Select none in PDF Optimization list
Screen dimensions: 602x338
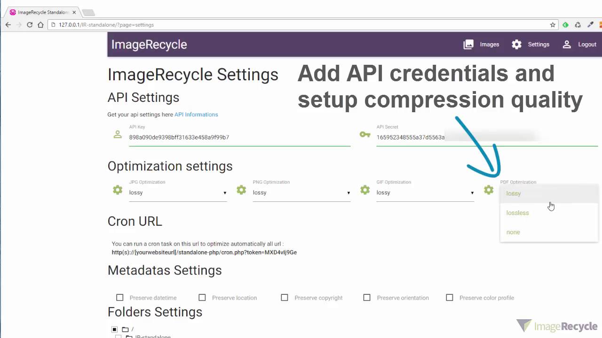click(549, 232)
